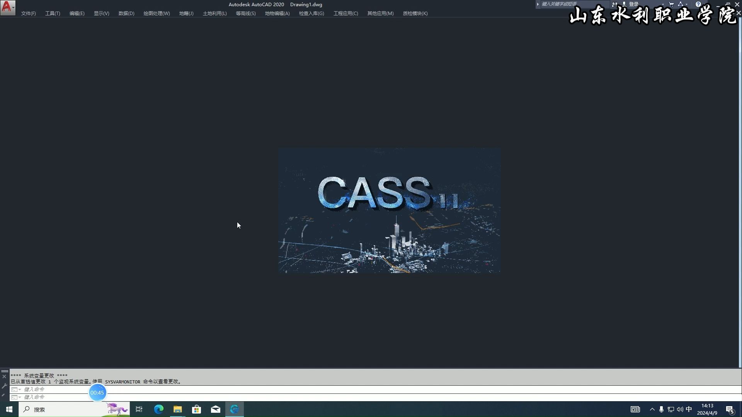The image size is (742, 417).
Task: Open command line customize wrench icon
Action: tap(4, 386)
